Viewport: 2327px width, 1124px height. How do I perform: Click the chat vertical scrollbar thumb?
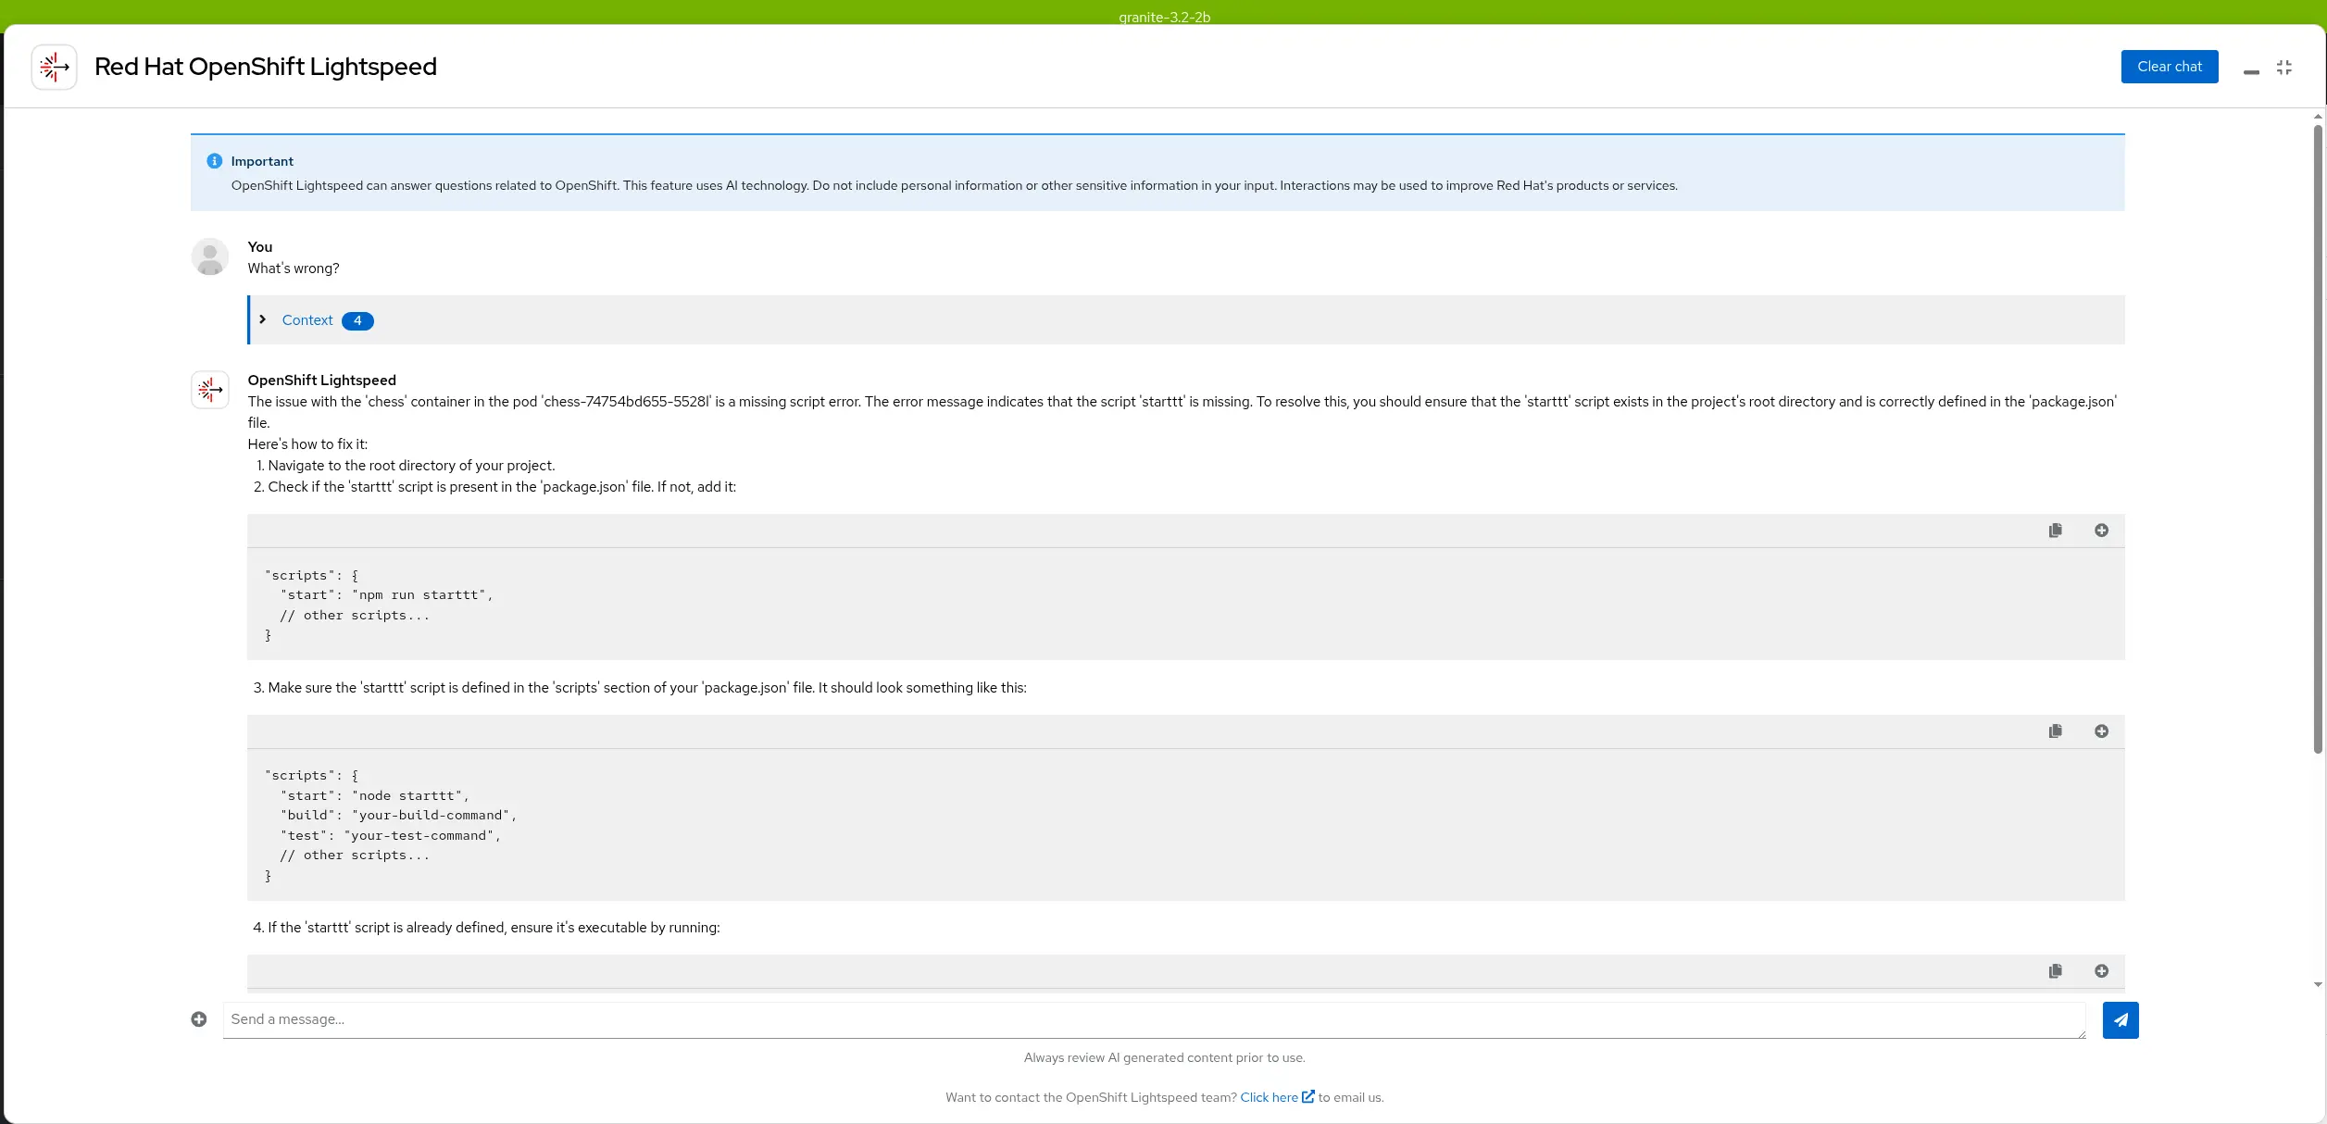pos(2318,440)
